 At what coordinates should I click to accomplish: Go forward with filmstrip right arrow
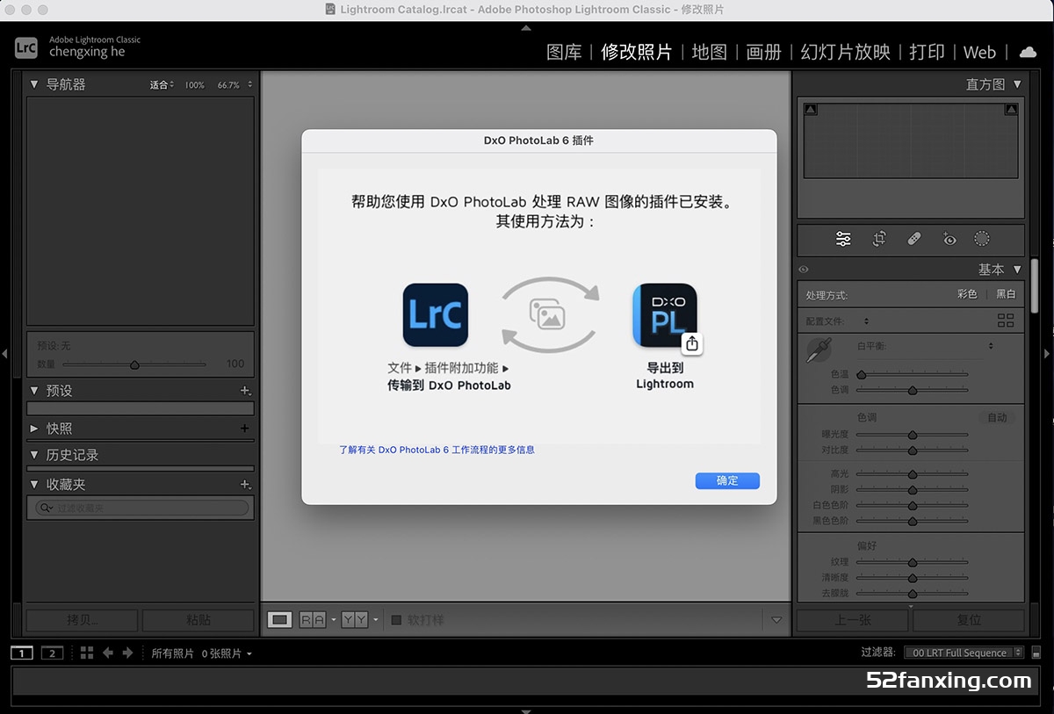[x=127, y=653]
